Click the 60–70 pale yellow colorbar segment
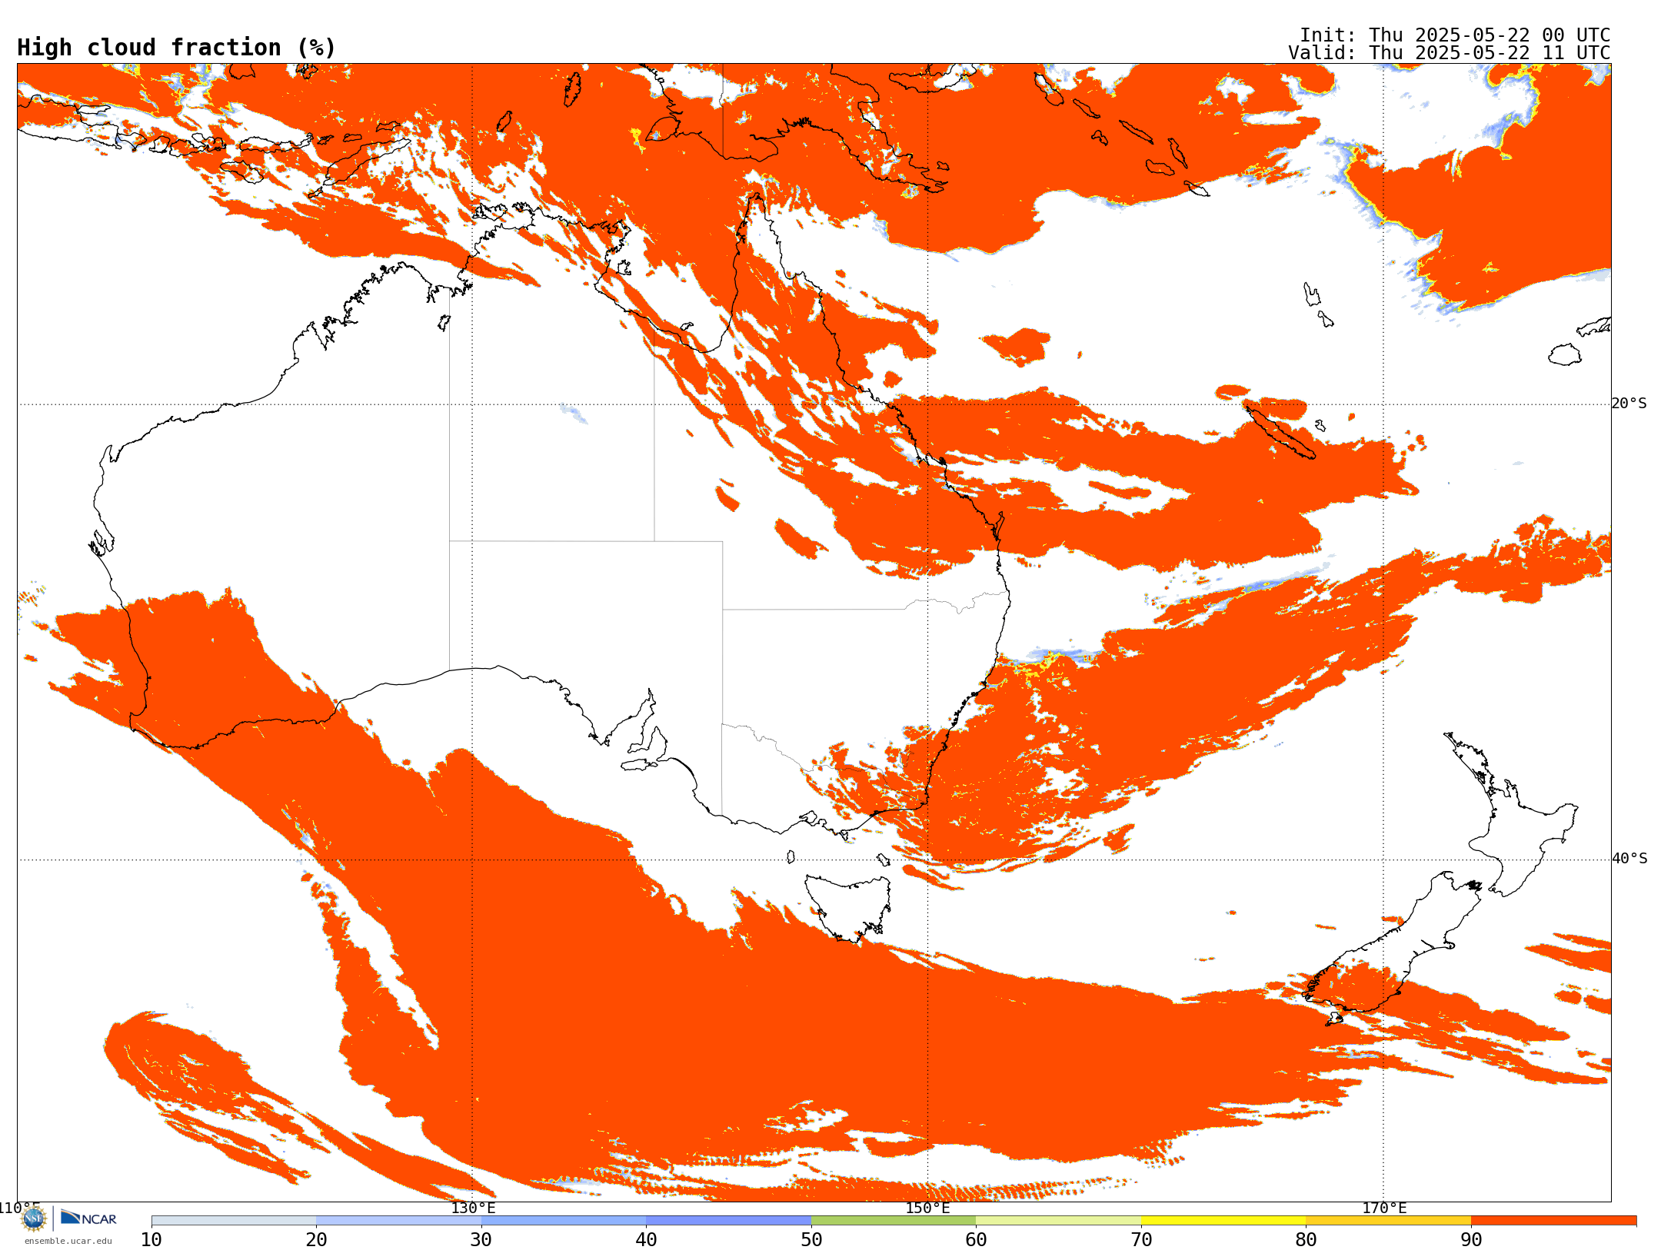 pyautogui.click(x=1058, y=1221)
